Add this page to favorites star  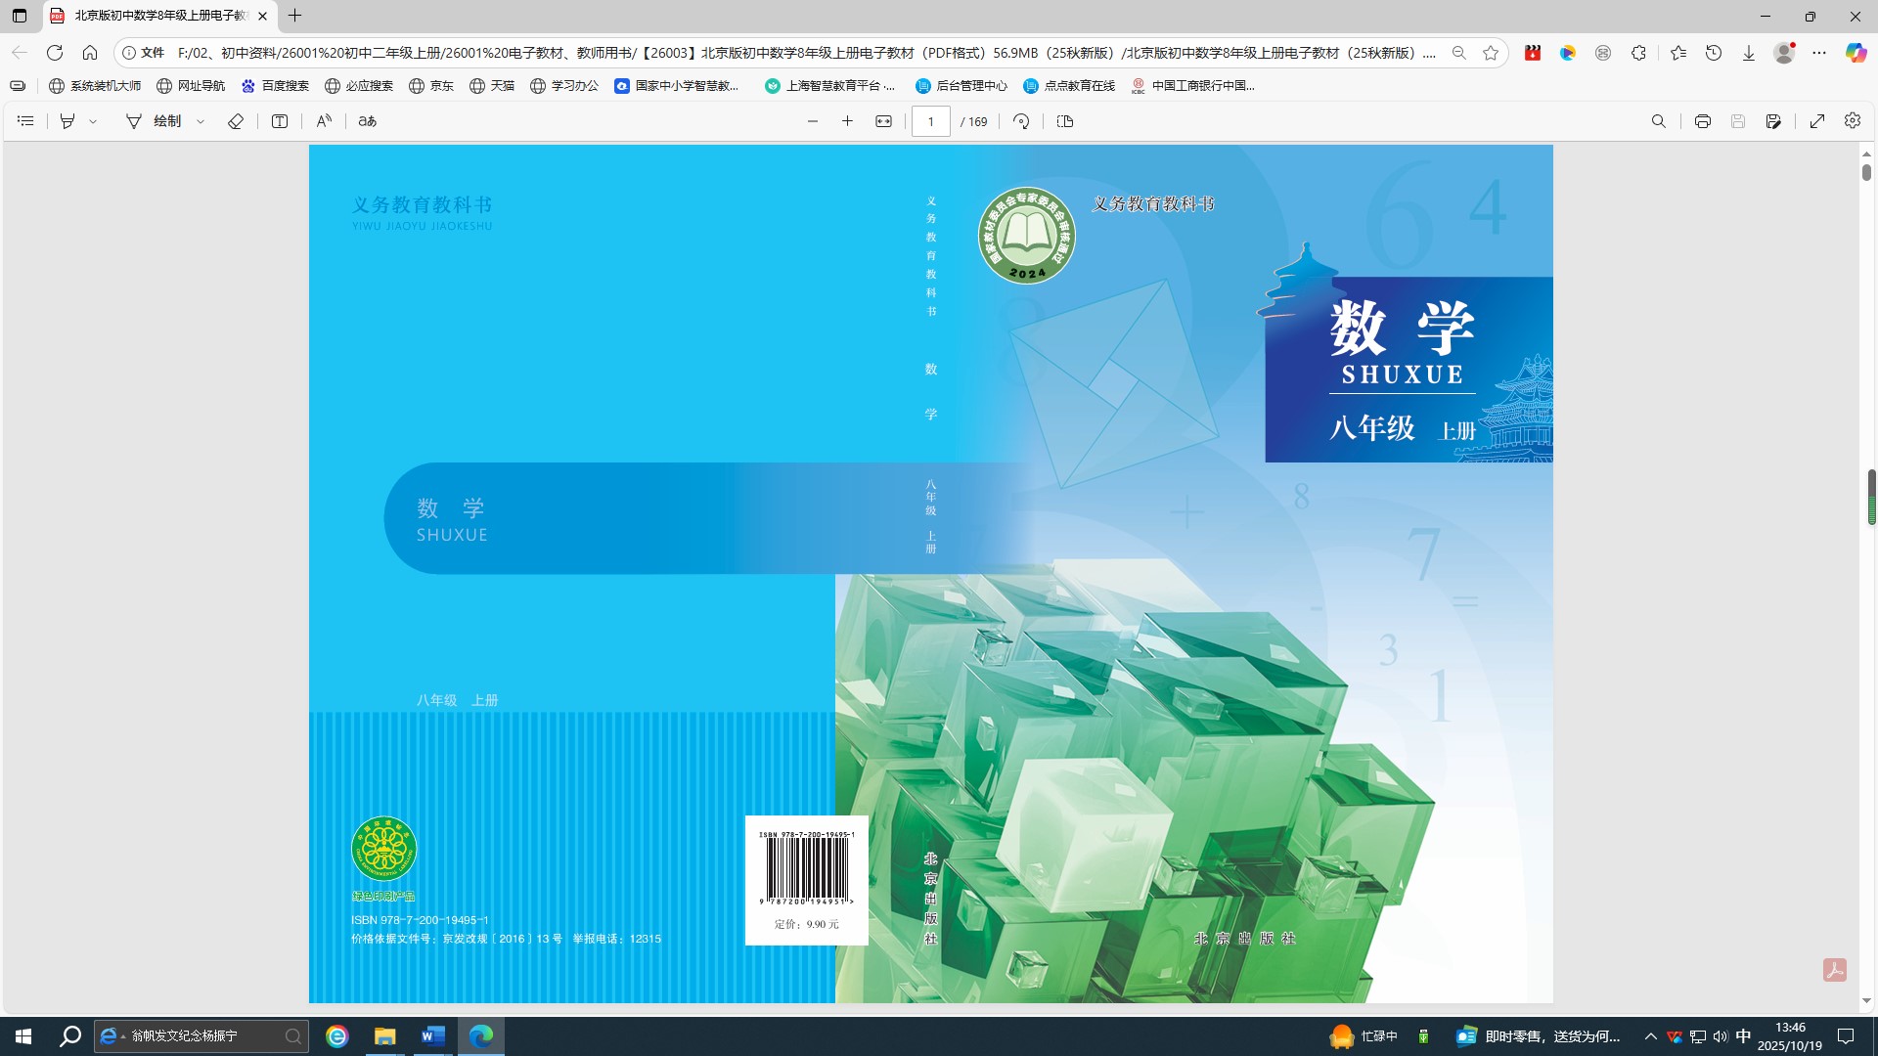pyautogui.click(x=1491, y=53)
